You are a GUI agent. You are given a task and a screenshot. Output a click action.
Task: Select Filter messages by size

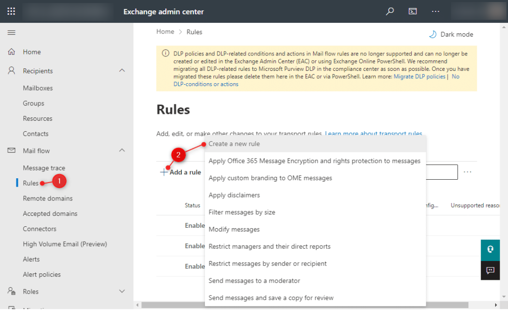242,212
